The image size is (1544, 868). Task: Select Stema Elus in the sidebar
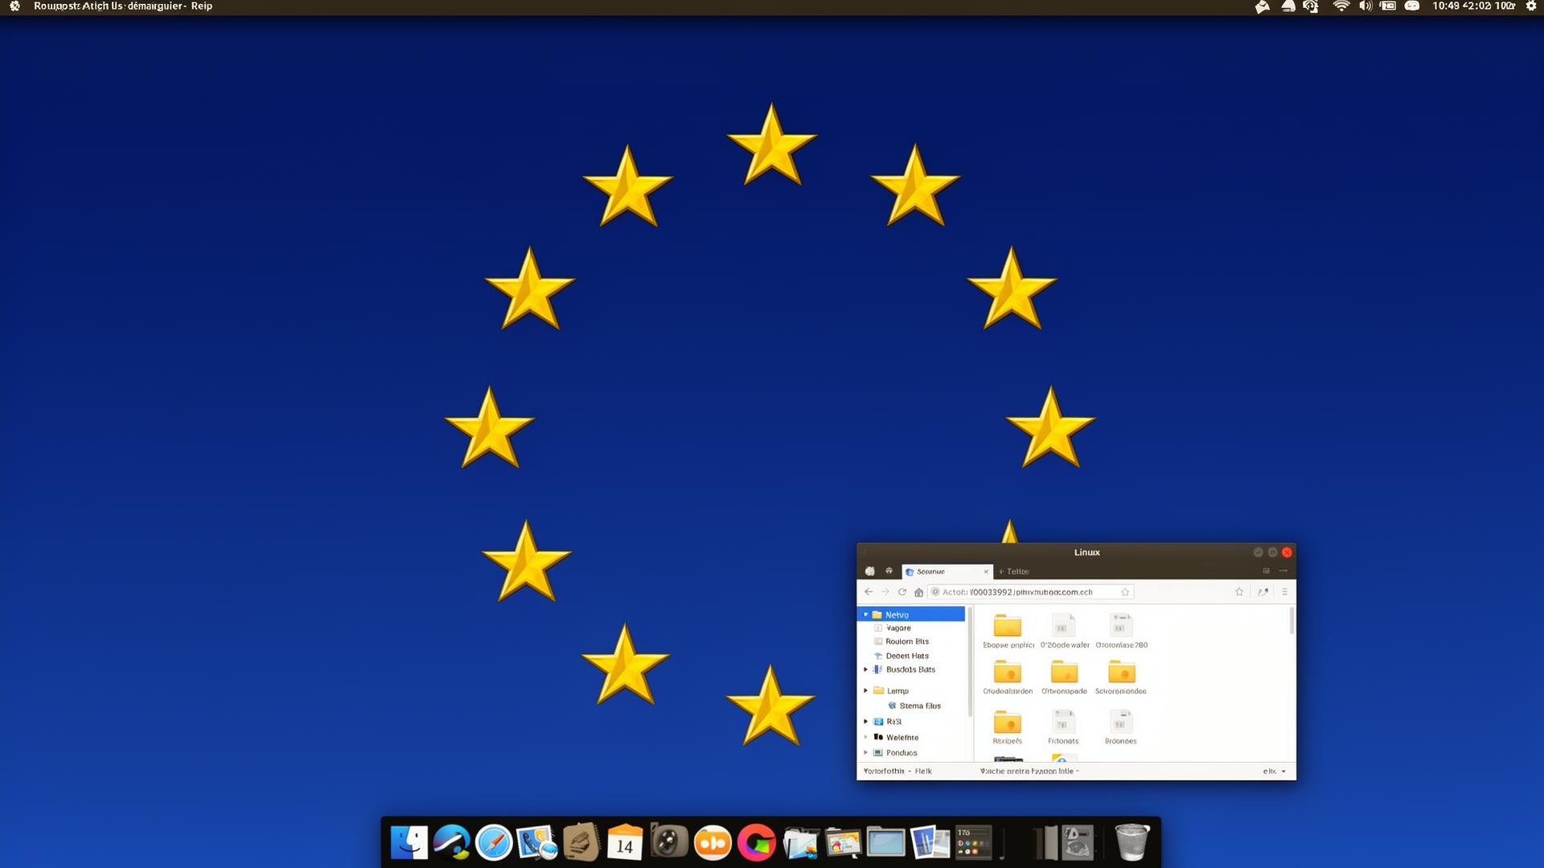coord(920,706)
